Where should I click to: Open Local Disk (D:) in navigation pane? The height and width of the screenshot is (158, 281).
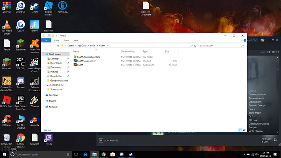click(57, 85)
